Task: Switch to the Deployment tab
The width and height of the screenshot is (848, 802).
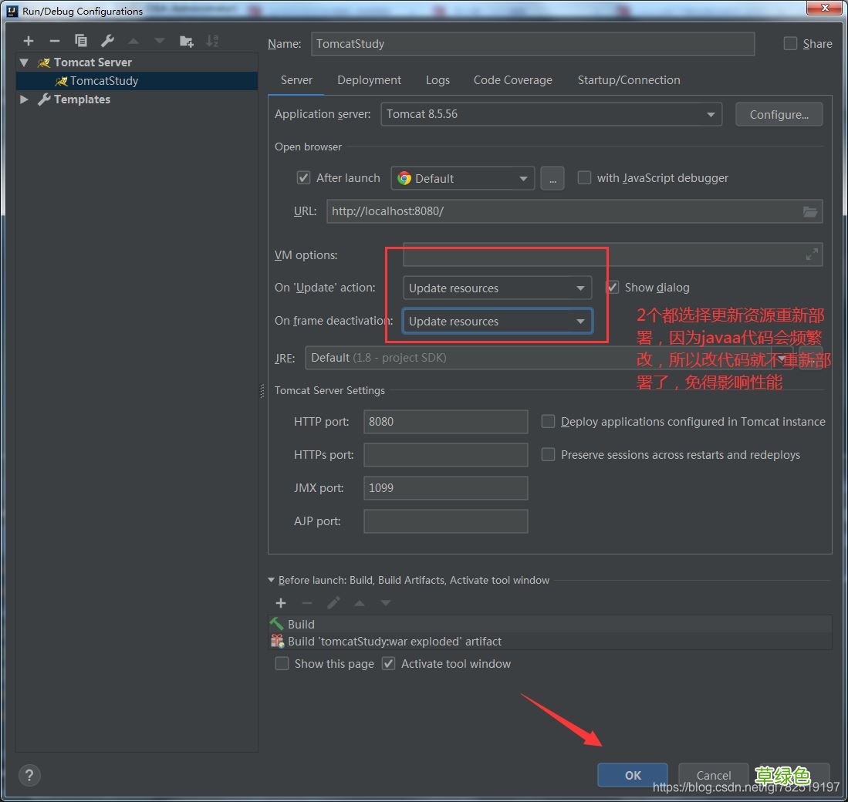Action: (369, 80)
